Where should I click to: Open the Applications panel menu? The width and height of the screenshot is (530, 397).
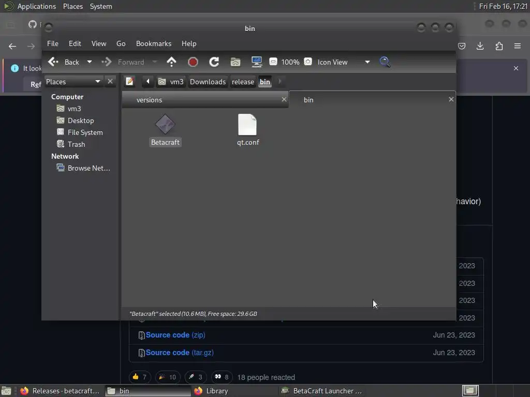tap(37, 6)
